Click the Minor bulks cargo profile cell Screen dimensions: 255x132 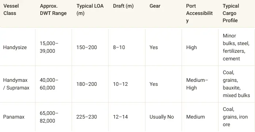tap(236, 47)
